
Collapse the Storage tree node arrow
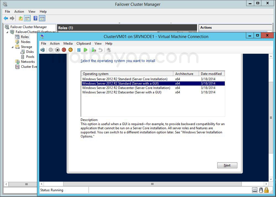pos(12,47)
